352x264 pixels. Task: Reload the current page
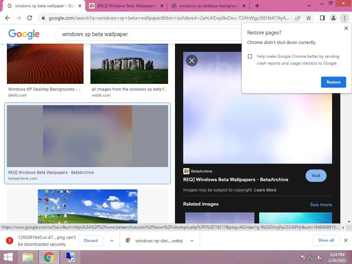click(30, 18)
